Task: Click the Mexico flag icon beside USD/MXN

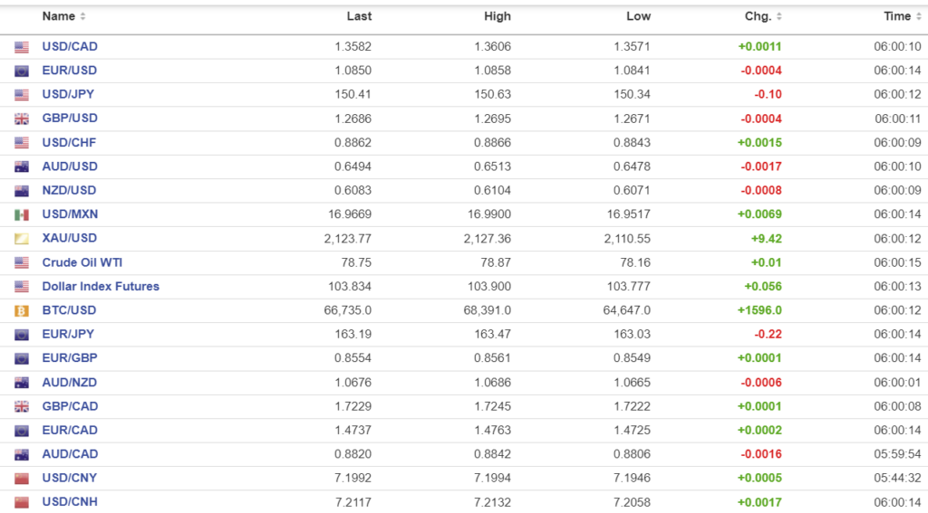Action: tap(22, 214)
